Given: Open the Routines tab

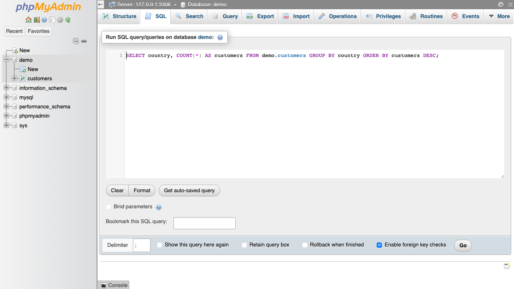Looking at the screenshot, I should point(426,16).
